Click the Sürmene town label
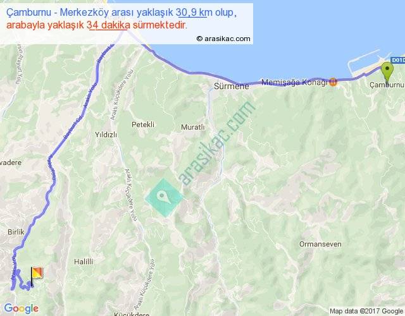 [232, 86]
